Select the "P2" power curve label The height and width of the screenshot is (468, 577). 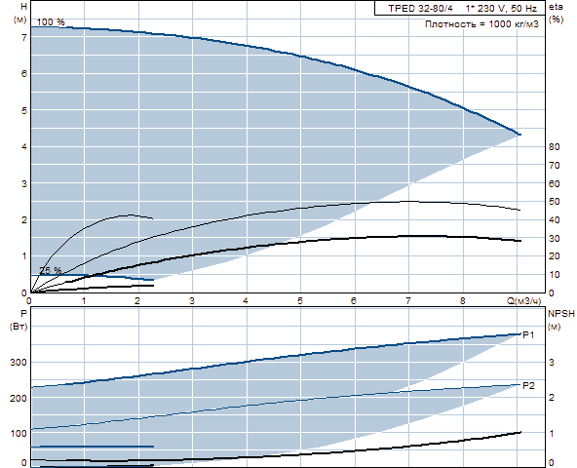coord(528,385)
